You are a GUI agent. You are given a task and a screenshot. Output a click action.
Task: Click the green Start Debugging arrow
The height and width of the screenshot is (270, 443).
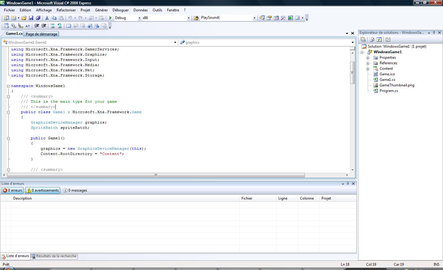[110, 18]
